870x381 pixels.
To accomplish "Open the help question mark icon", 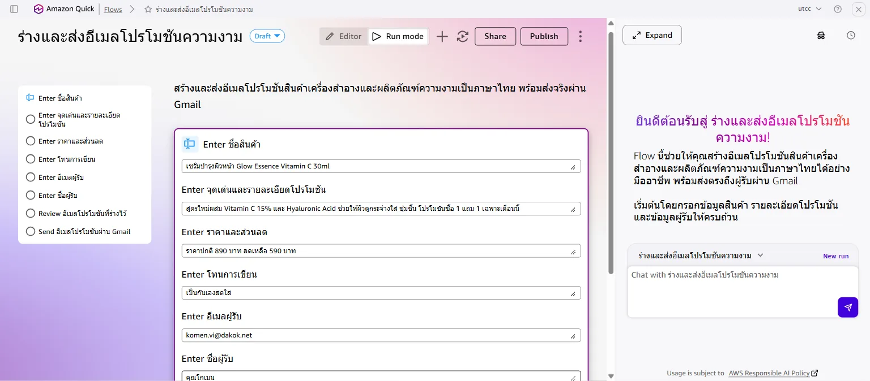I will point(838,9).
